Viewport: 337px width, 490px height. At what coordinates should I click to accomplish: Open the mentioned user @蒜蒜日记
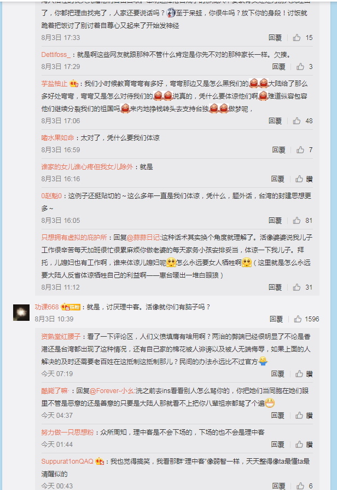coord(143,238)
